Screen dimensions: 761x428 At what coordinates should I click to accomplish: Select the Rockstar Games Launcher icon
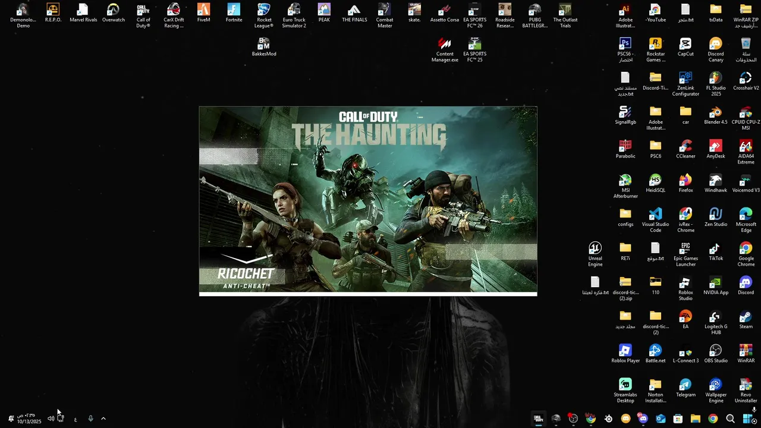655,50
